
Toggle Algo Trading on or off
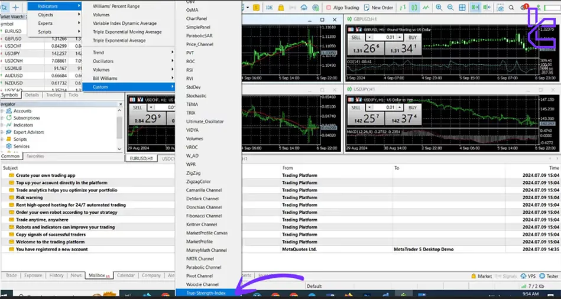343,8
